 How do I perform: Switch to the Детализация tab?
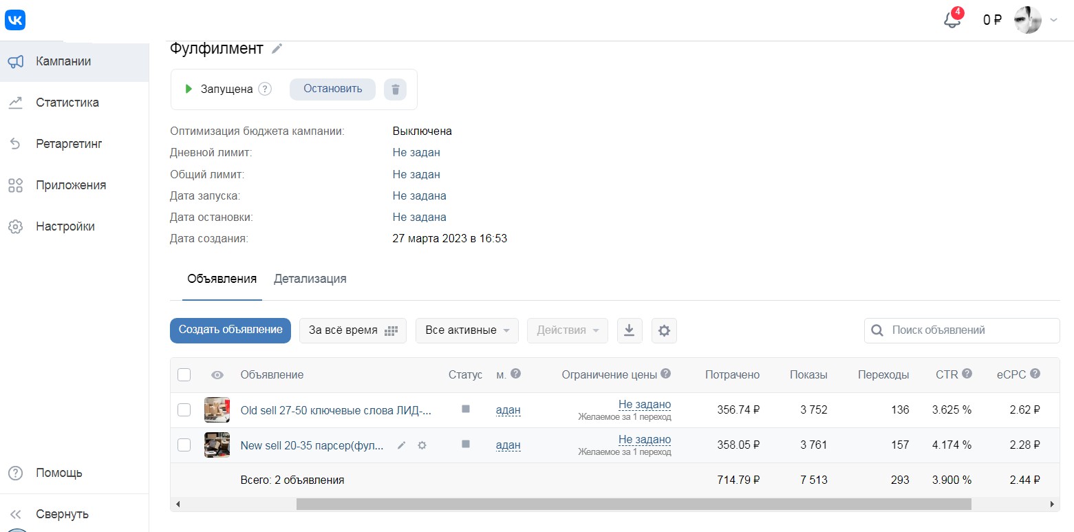coord(310,279)
